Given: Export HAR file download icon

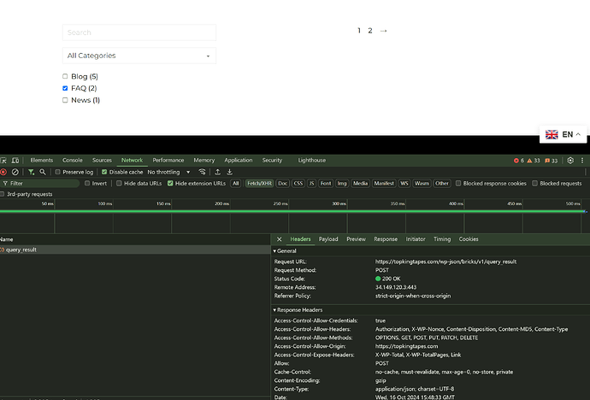Looking at the screenshot, I should pyautogui.click(x=229, y=172).
